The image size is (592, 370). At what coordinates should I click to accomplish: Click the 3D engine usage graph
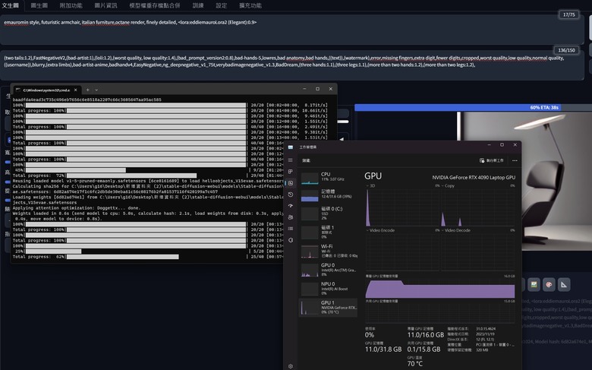tap(402, 207)
